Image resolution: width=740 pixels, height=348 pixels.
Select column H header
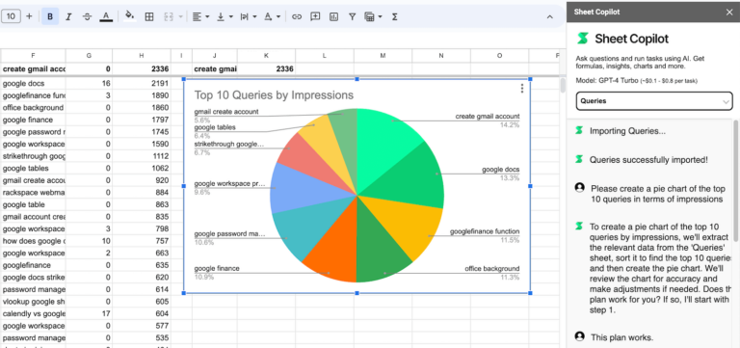pos(141,56)
